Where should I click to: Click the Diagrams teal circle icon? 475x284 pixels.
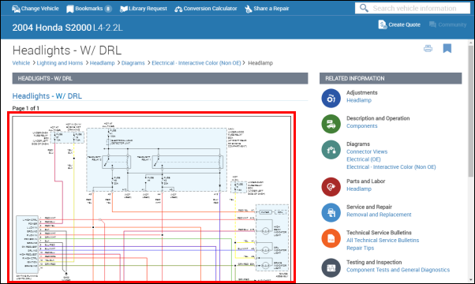coord(331,150)
